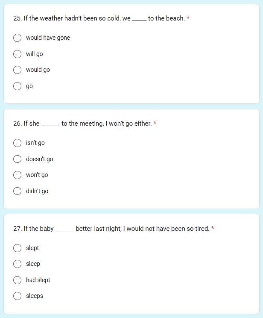
Task: Choose 'didn't go' for question 26
Action: point(17,191)
